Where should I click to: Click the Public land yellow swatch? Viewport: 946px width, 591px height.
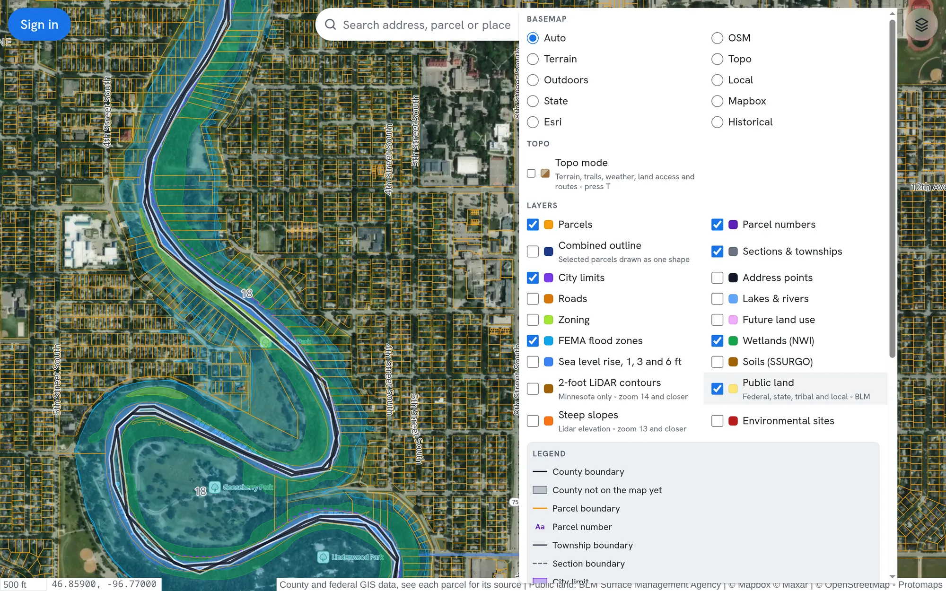pyautogui.click(x=733, y=389)
